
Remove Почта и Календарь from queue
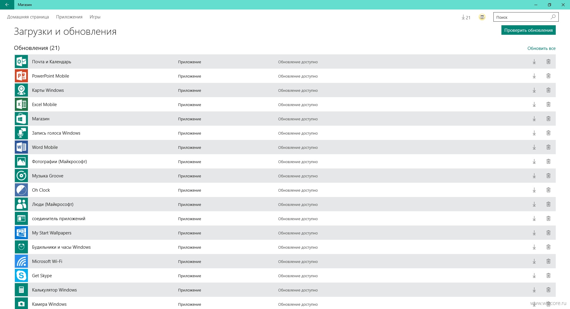pyautogui.click(x=548, y=62)
